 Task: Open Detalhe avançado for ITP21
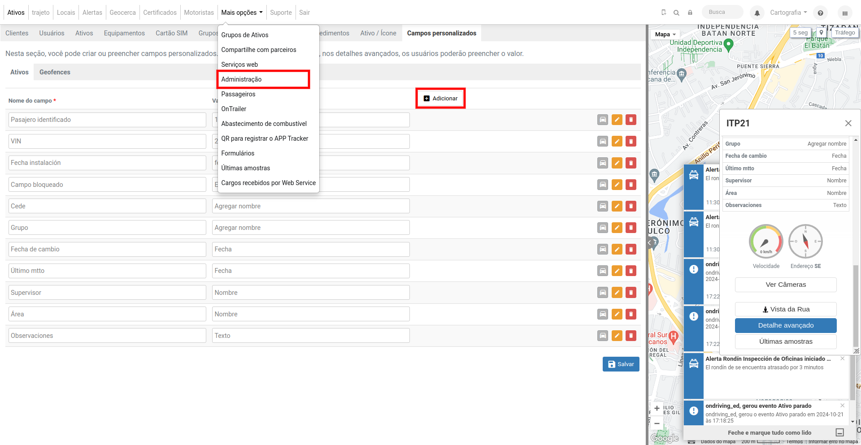coord(786,325)
